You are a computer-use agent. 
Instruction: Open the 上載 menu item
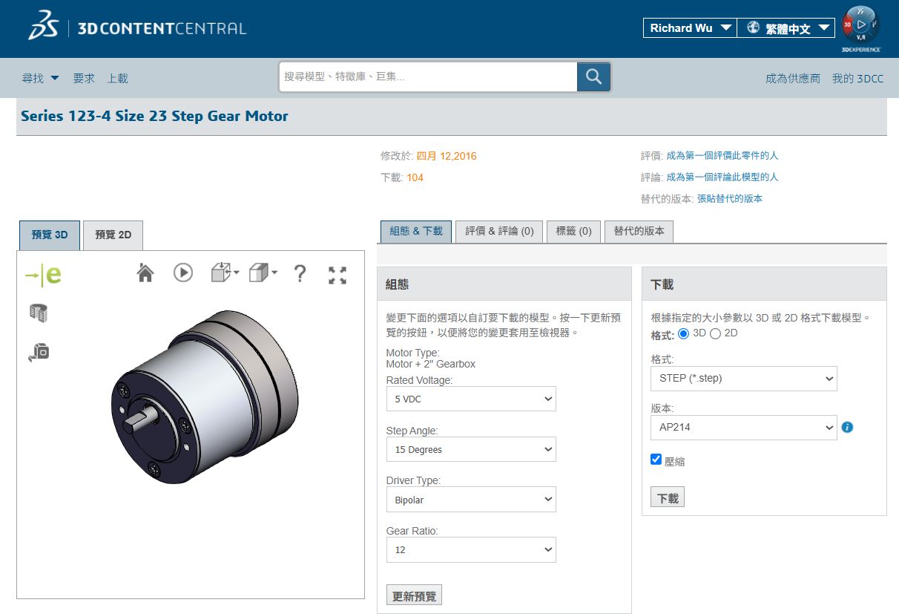pyautogui.click(x=117, y=78)
